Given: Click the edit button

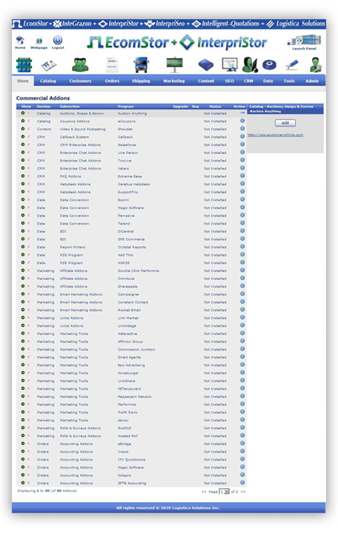Looking at the screenshot, I should tap(285, 123).
